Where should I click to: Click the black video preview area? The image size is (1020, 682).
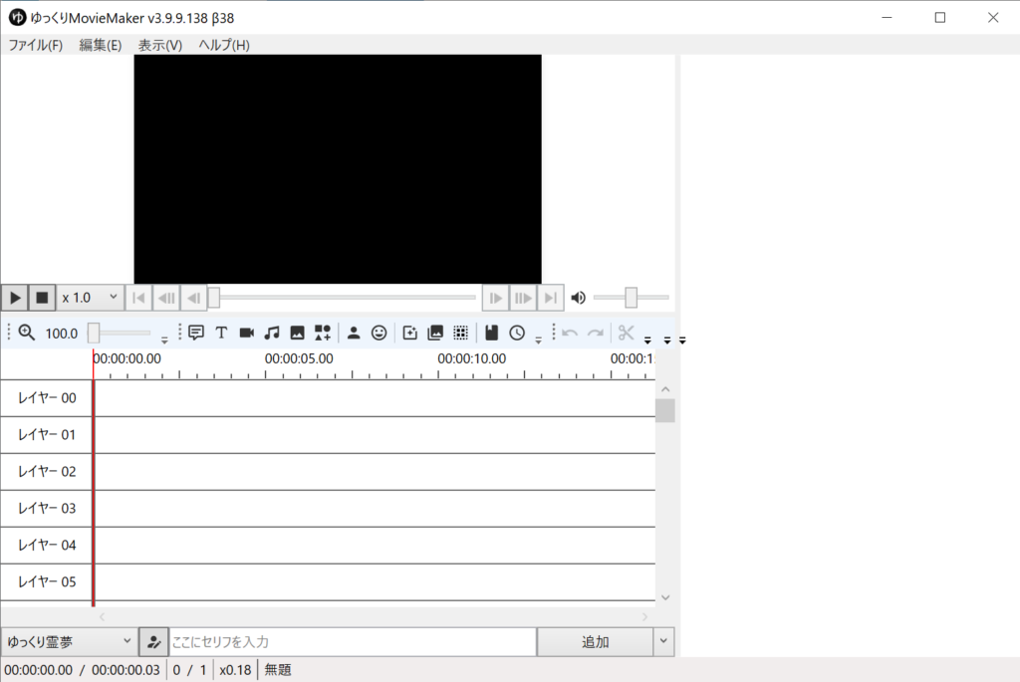pyautogui.click(x=338, y=169)
